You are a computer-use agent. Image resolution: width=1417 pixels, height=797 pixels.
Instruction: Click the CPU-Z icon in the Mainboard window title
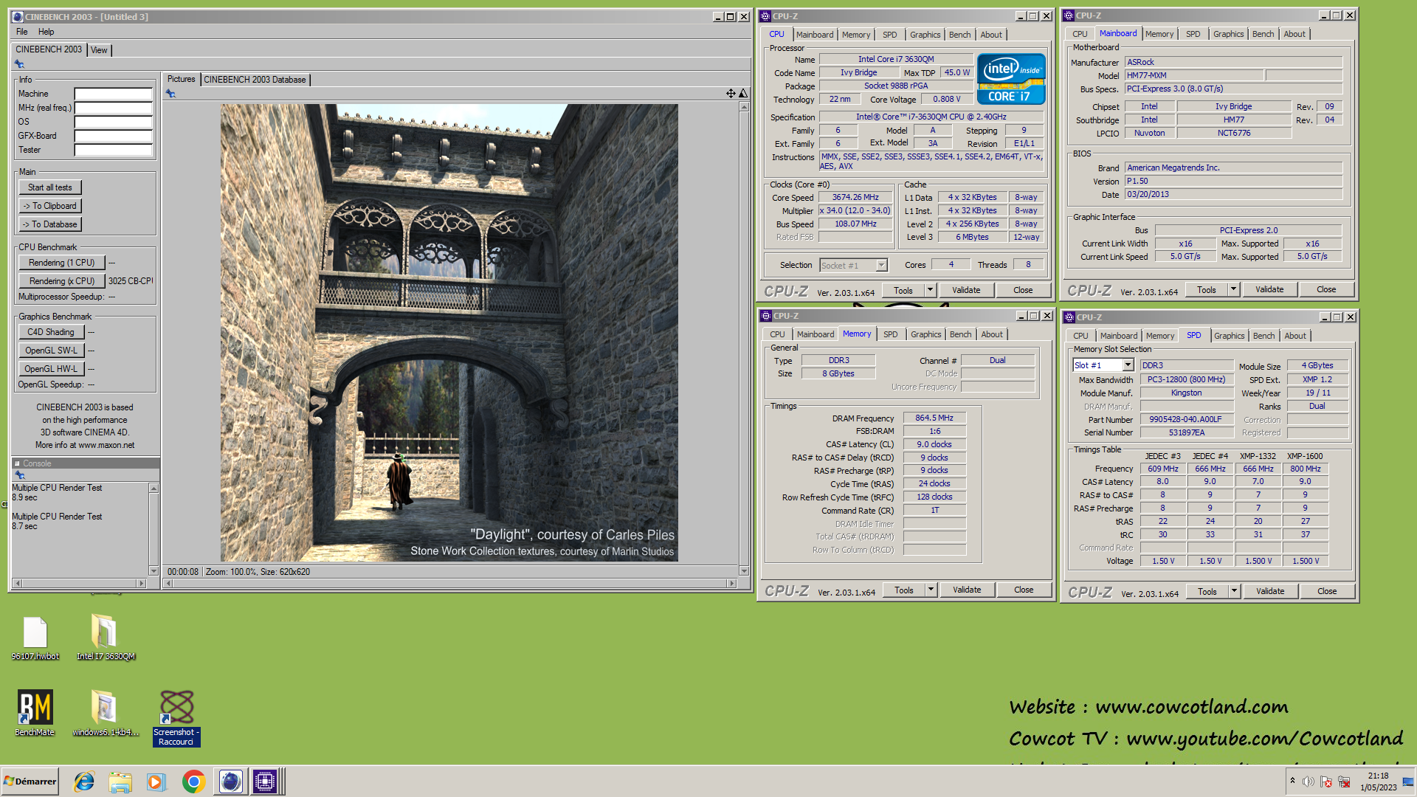[1068, 15]
